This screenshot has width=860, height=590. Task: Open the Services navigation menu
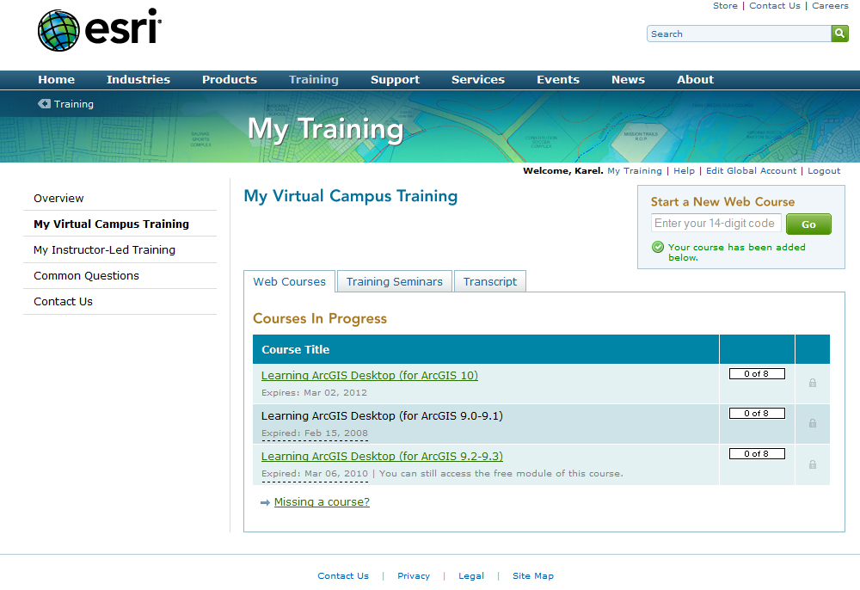point(477,79)
